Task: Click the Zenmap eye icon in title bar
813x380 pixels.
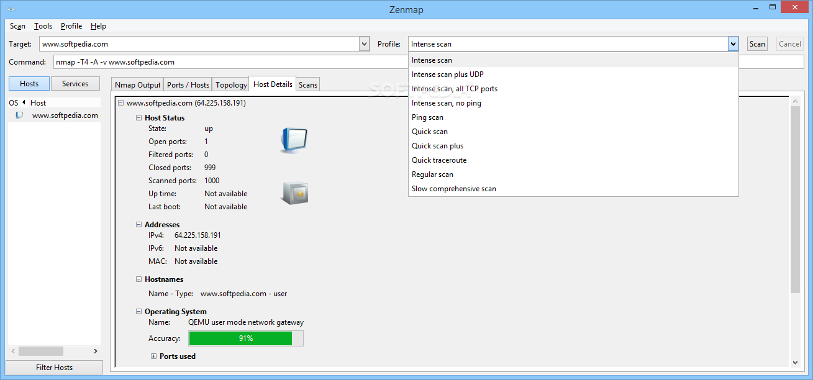Action: 11,9
